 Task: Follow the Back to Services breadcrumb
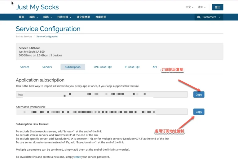(24, 37)
